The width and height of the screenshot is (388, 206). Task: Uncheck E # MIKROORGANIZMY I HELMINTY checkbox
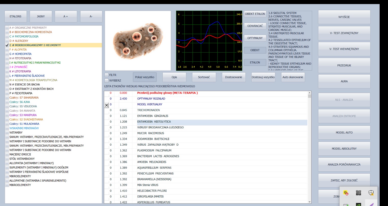point(7,45)
